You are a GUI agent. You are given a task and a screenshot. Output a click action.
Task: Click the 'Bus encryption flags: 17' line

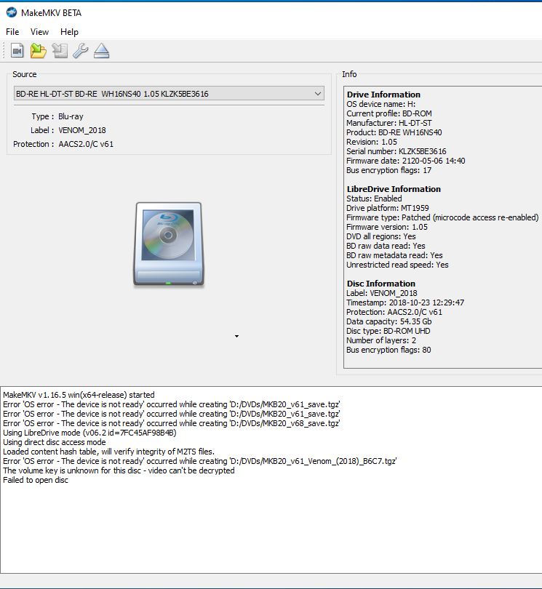(x=388, y=170)
